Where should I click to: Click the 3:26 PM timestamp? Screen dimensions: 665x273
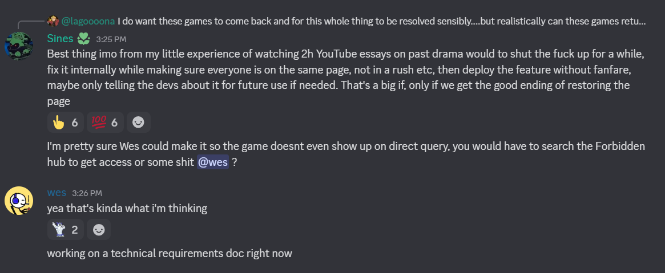[87, 193]
